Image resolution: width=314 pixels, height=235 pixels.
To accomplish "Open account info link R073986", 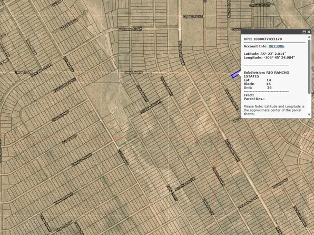I will pos(277,46).
